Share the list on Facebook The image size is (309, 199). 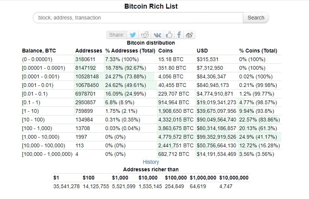point(179,35)
